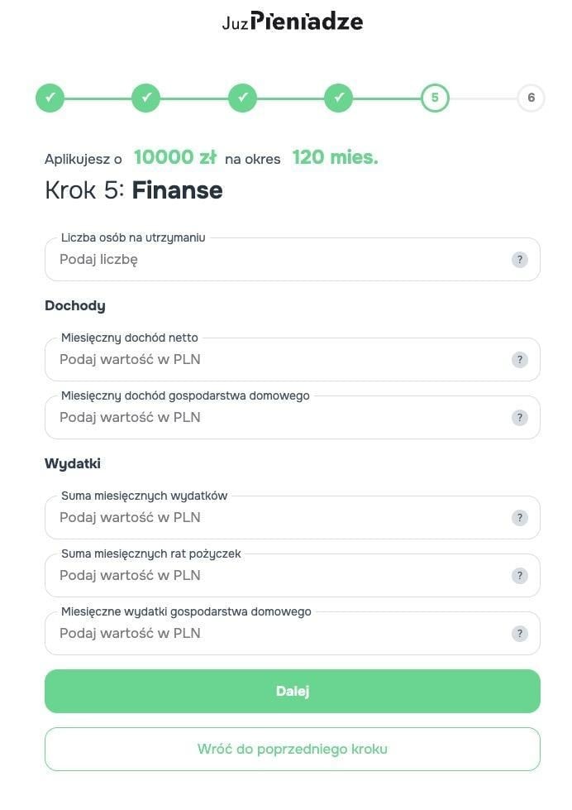This screenshot has width=572, height=810.
Task: Click the Dalej button
Action: point(292,690)
